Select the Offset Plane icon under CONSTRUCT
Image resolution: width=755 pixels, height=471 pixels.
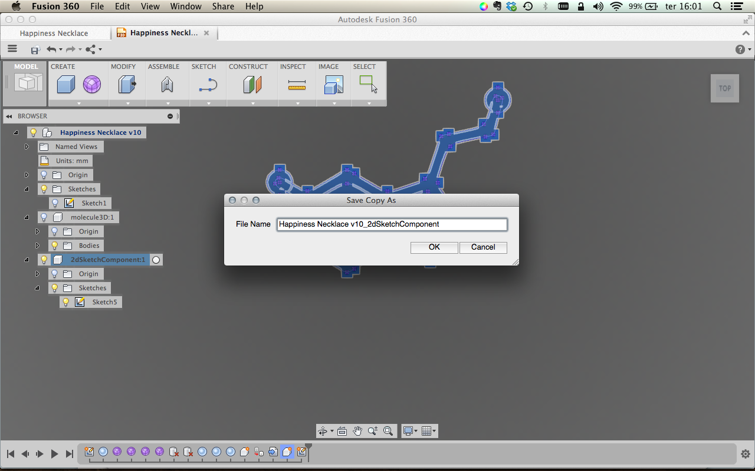point(252,85)
